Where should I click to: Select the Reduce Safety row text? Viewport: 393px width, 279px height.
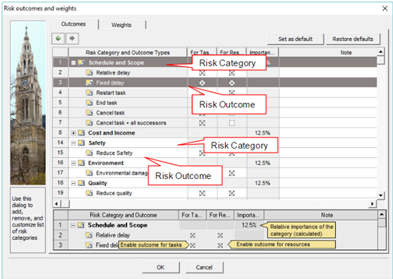pyautogui.click(x=114, y=153)
